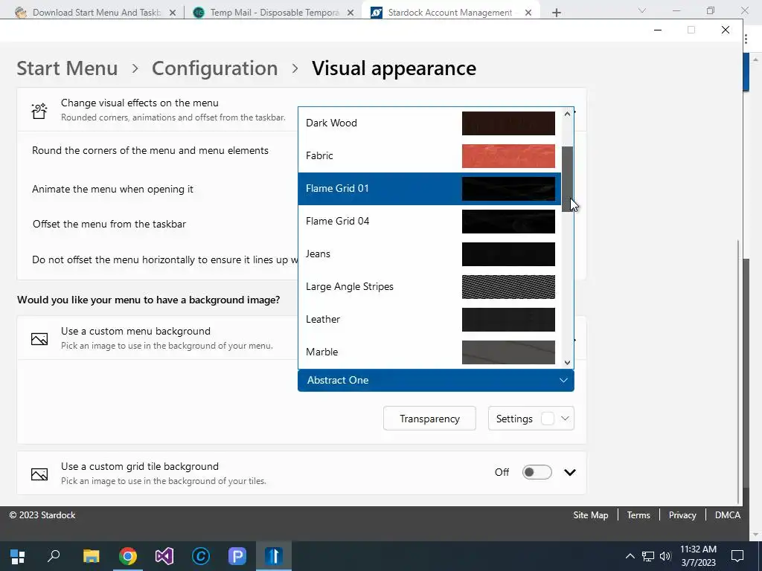Image resolution: width=762 pixels, height=571 pixels.
Task: Expand custom grid tile background options
Action: 569,472
